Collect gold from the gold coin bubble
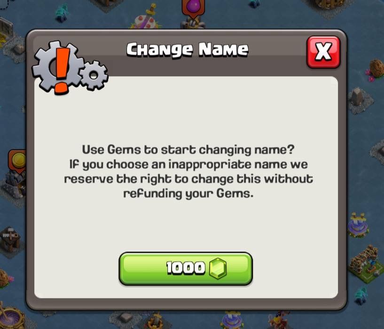 pyautogui.click(x=18, y=160)
